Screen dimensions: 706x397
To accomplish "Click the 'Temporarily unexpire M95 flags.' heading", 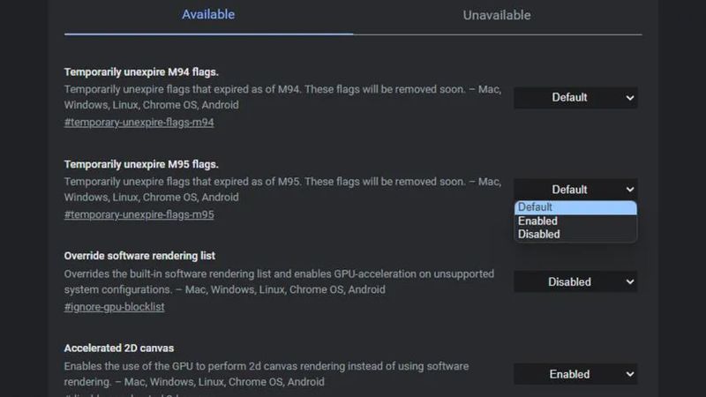I will (141, 164).
